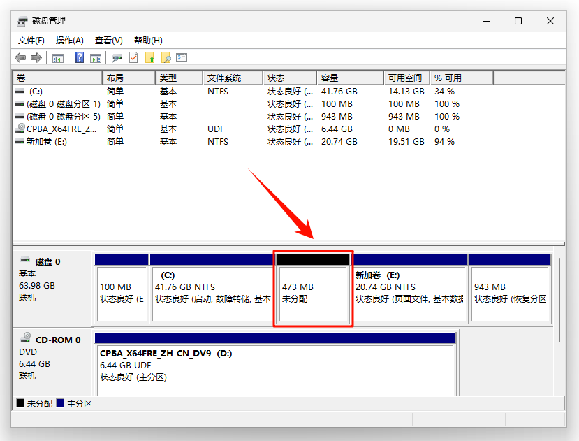Open the 操作(A) menu
This screenshot has width=579, height=441.
[69, 41]
